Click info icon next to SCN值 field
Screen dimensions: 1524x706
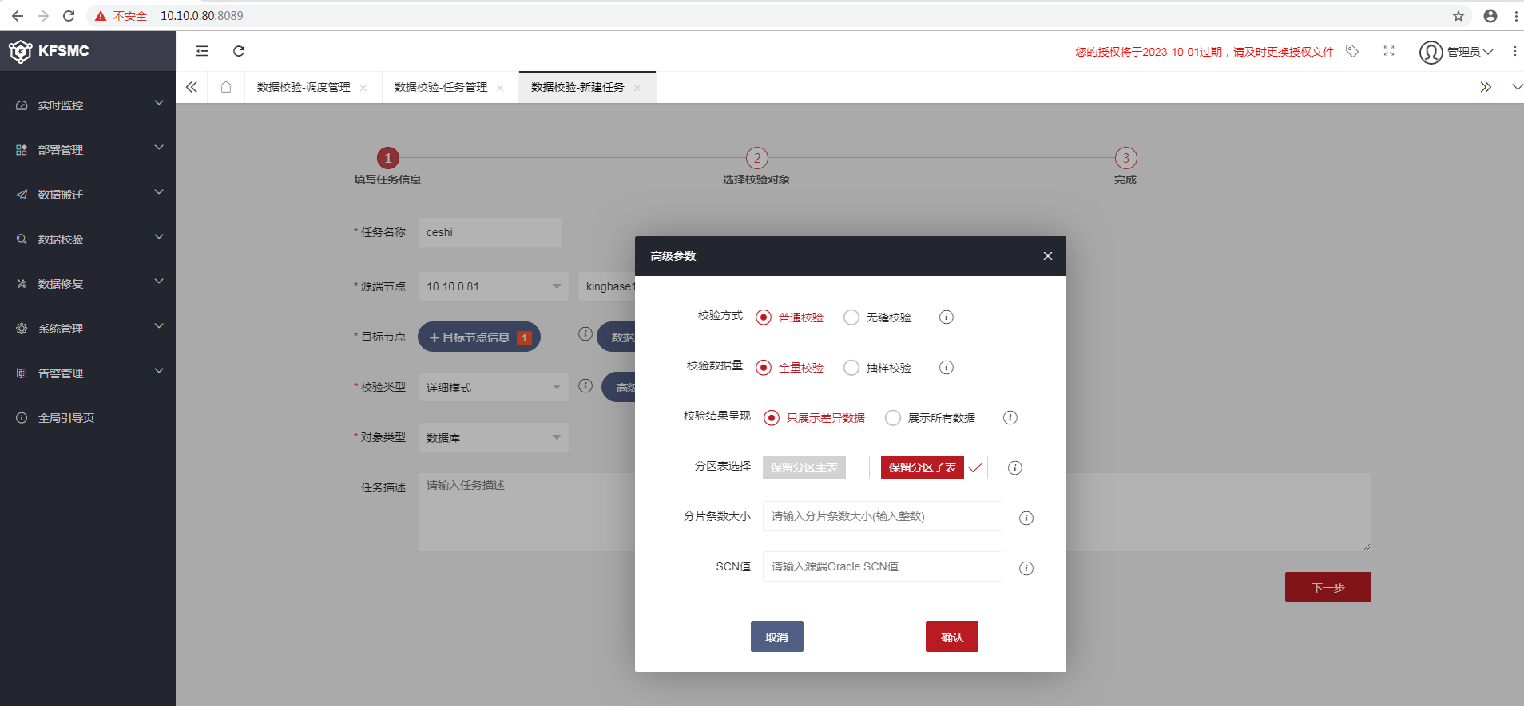1026,568
